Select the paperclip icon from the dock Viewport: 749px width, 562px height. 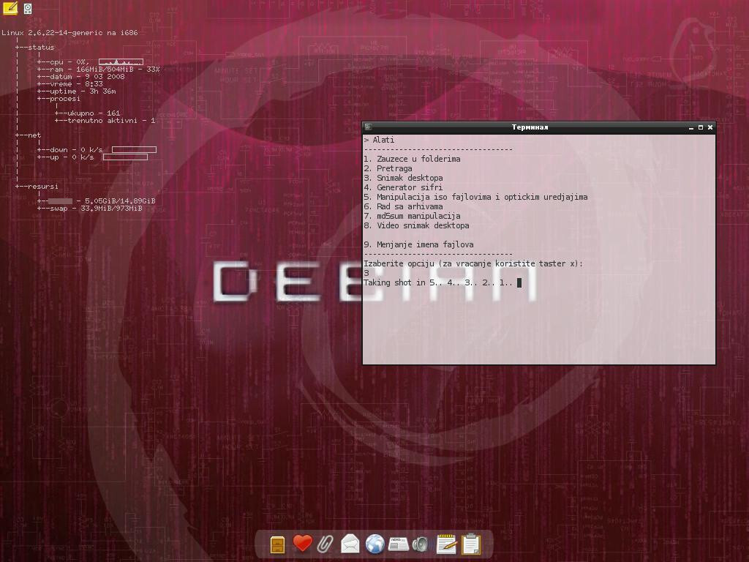325,544
